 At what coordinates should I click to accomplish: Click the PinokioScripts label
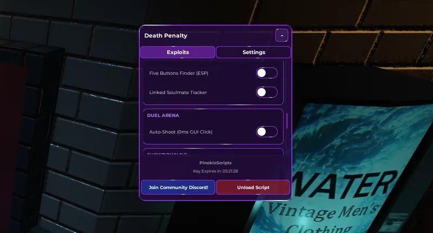(x=215, y=163)
